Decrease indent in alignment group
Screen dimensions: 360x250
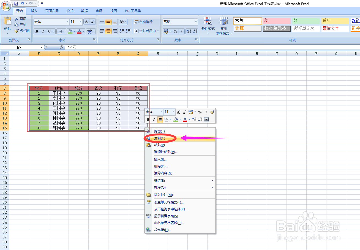click(122, 31)
